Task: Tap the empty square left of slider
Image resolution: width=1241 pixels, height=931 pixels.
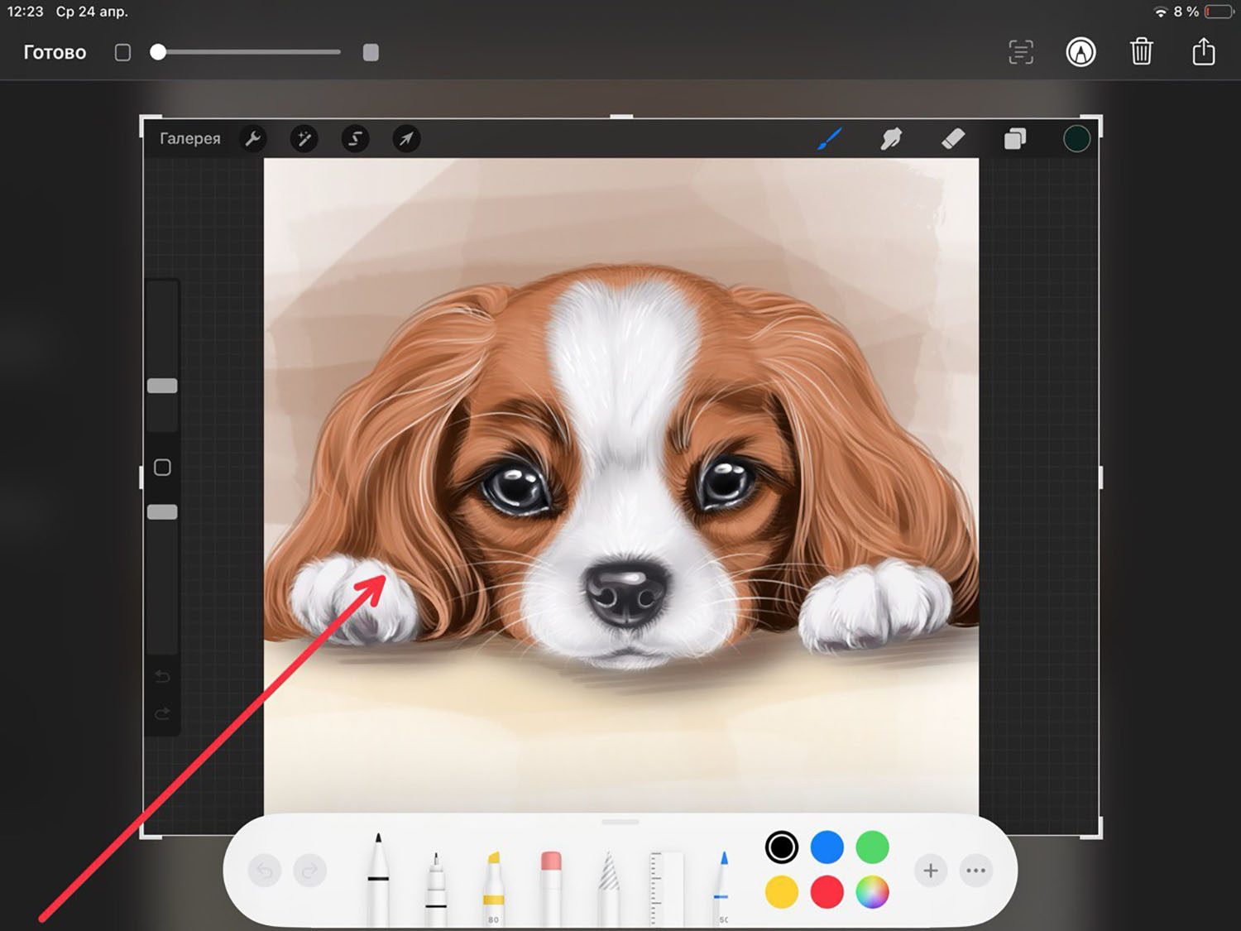Action: pyautogui.click(x=122, y=52)
